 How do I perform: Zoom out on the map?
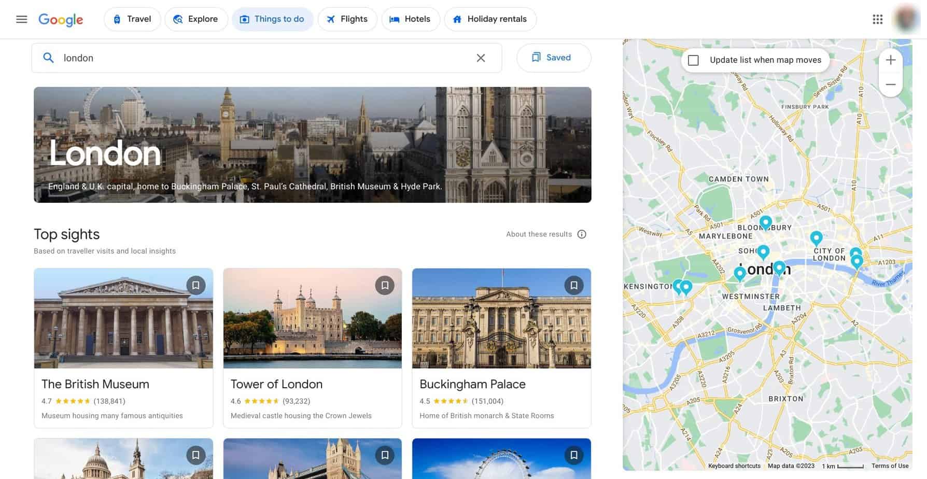pos(890,84)
